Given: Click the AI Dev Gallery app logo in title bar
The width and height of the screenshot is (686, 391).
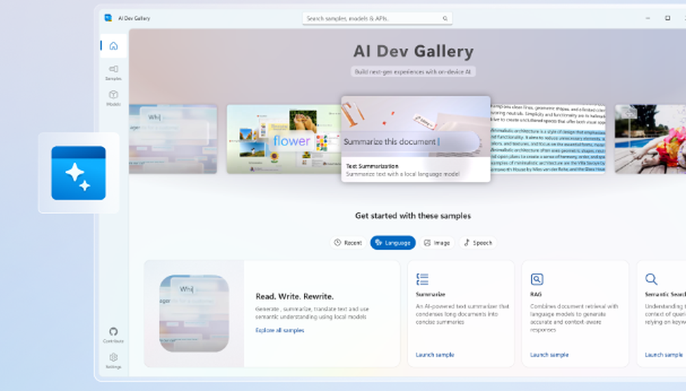Looking at the screenshot, I should (x=108, y=18).
